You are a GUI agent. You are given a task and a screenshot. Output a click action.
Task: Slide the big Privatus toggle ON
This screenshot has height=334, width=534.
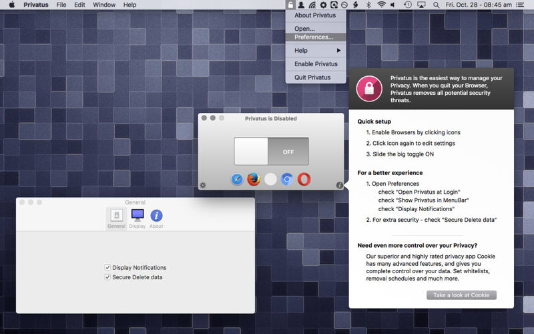271,152
